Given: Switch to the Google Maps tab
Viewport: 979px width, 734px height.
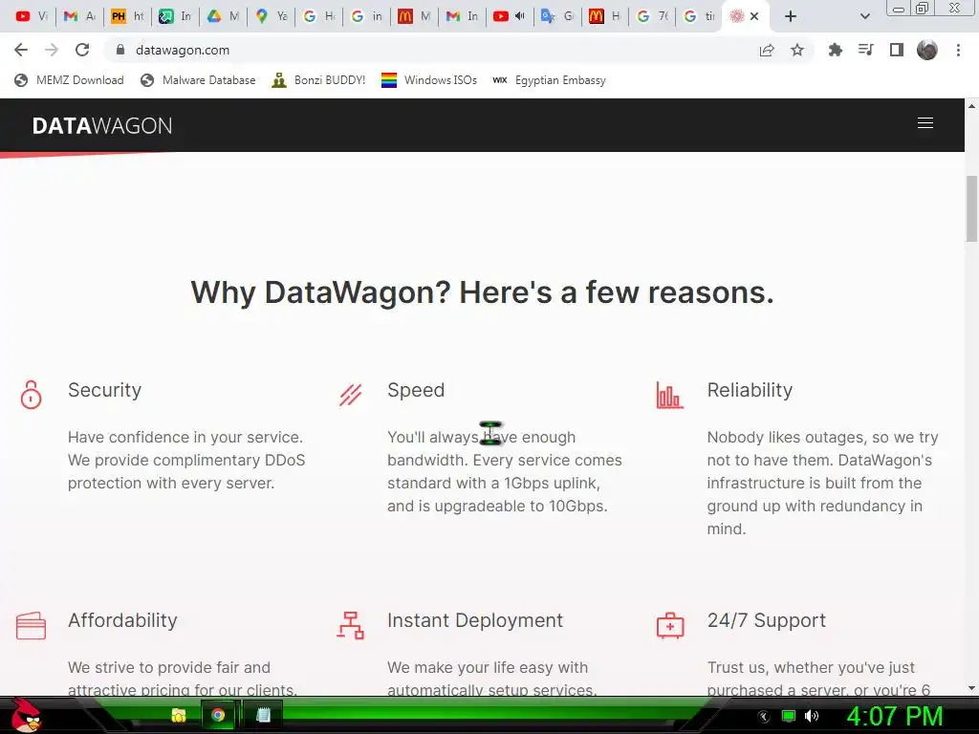Looking at the screenshot, I should (271, 16).
